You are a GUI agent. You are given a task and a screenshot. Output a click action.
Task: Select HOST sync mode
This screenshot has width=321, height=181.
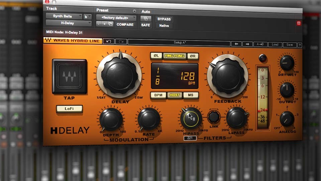click(175, 95)
